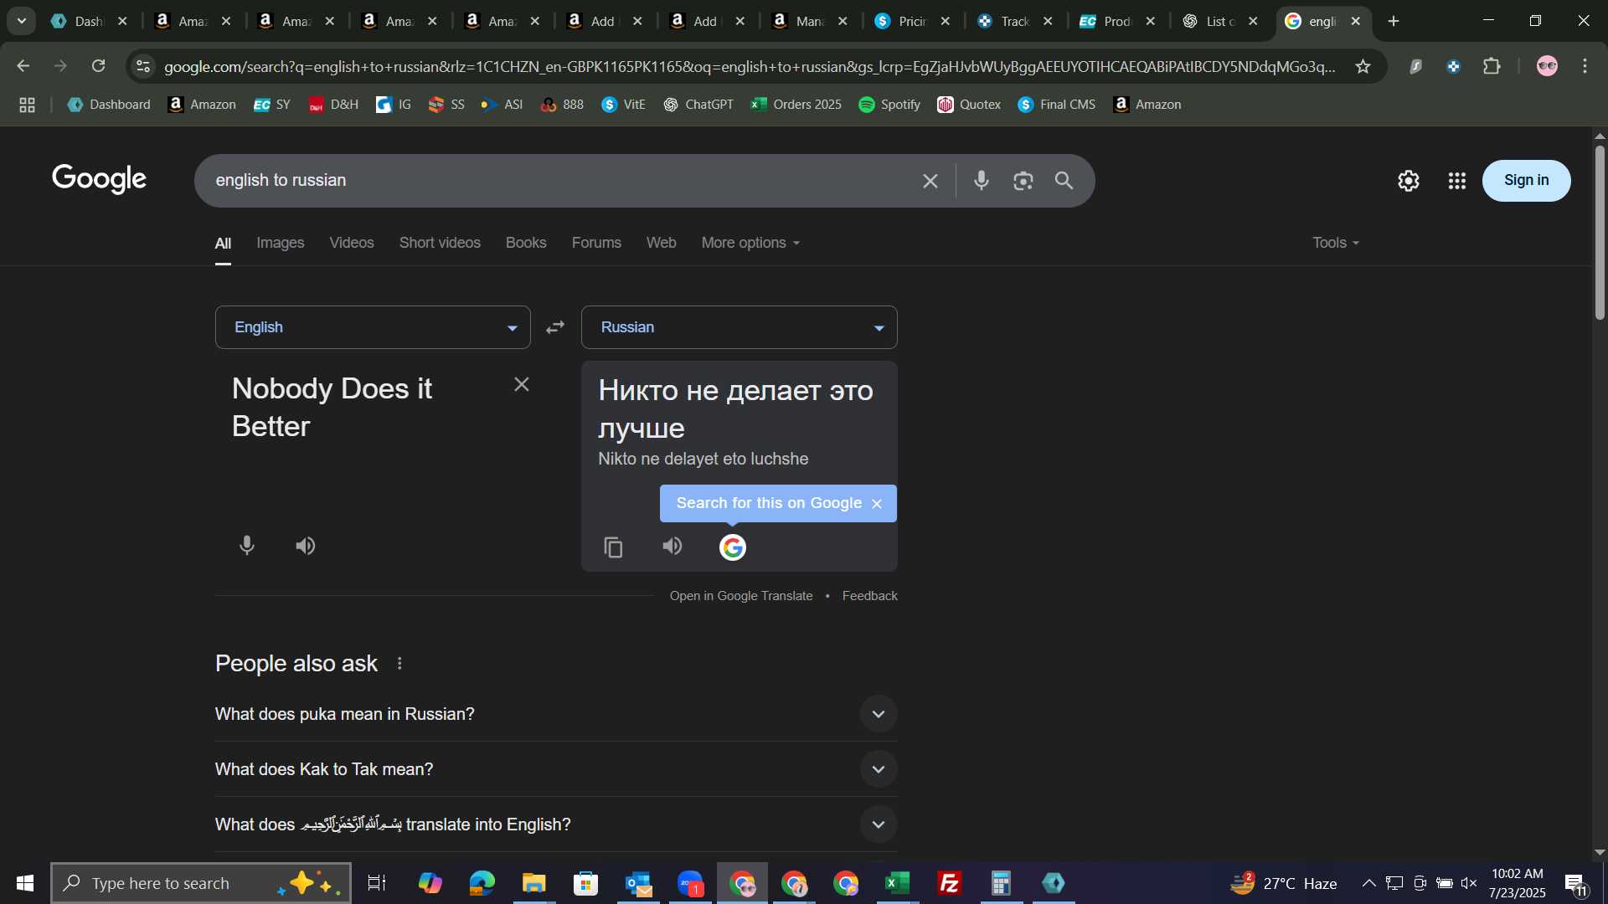
Task: Open browser extensions puzzle icon
Action: (x=1492, y=66)
